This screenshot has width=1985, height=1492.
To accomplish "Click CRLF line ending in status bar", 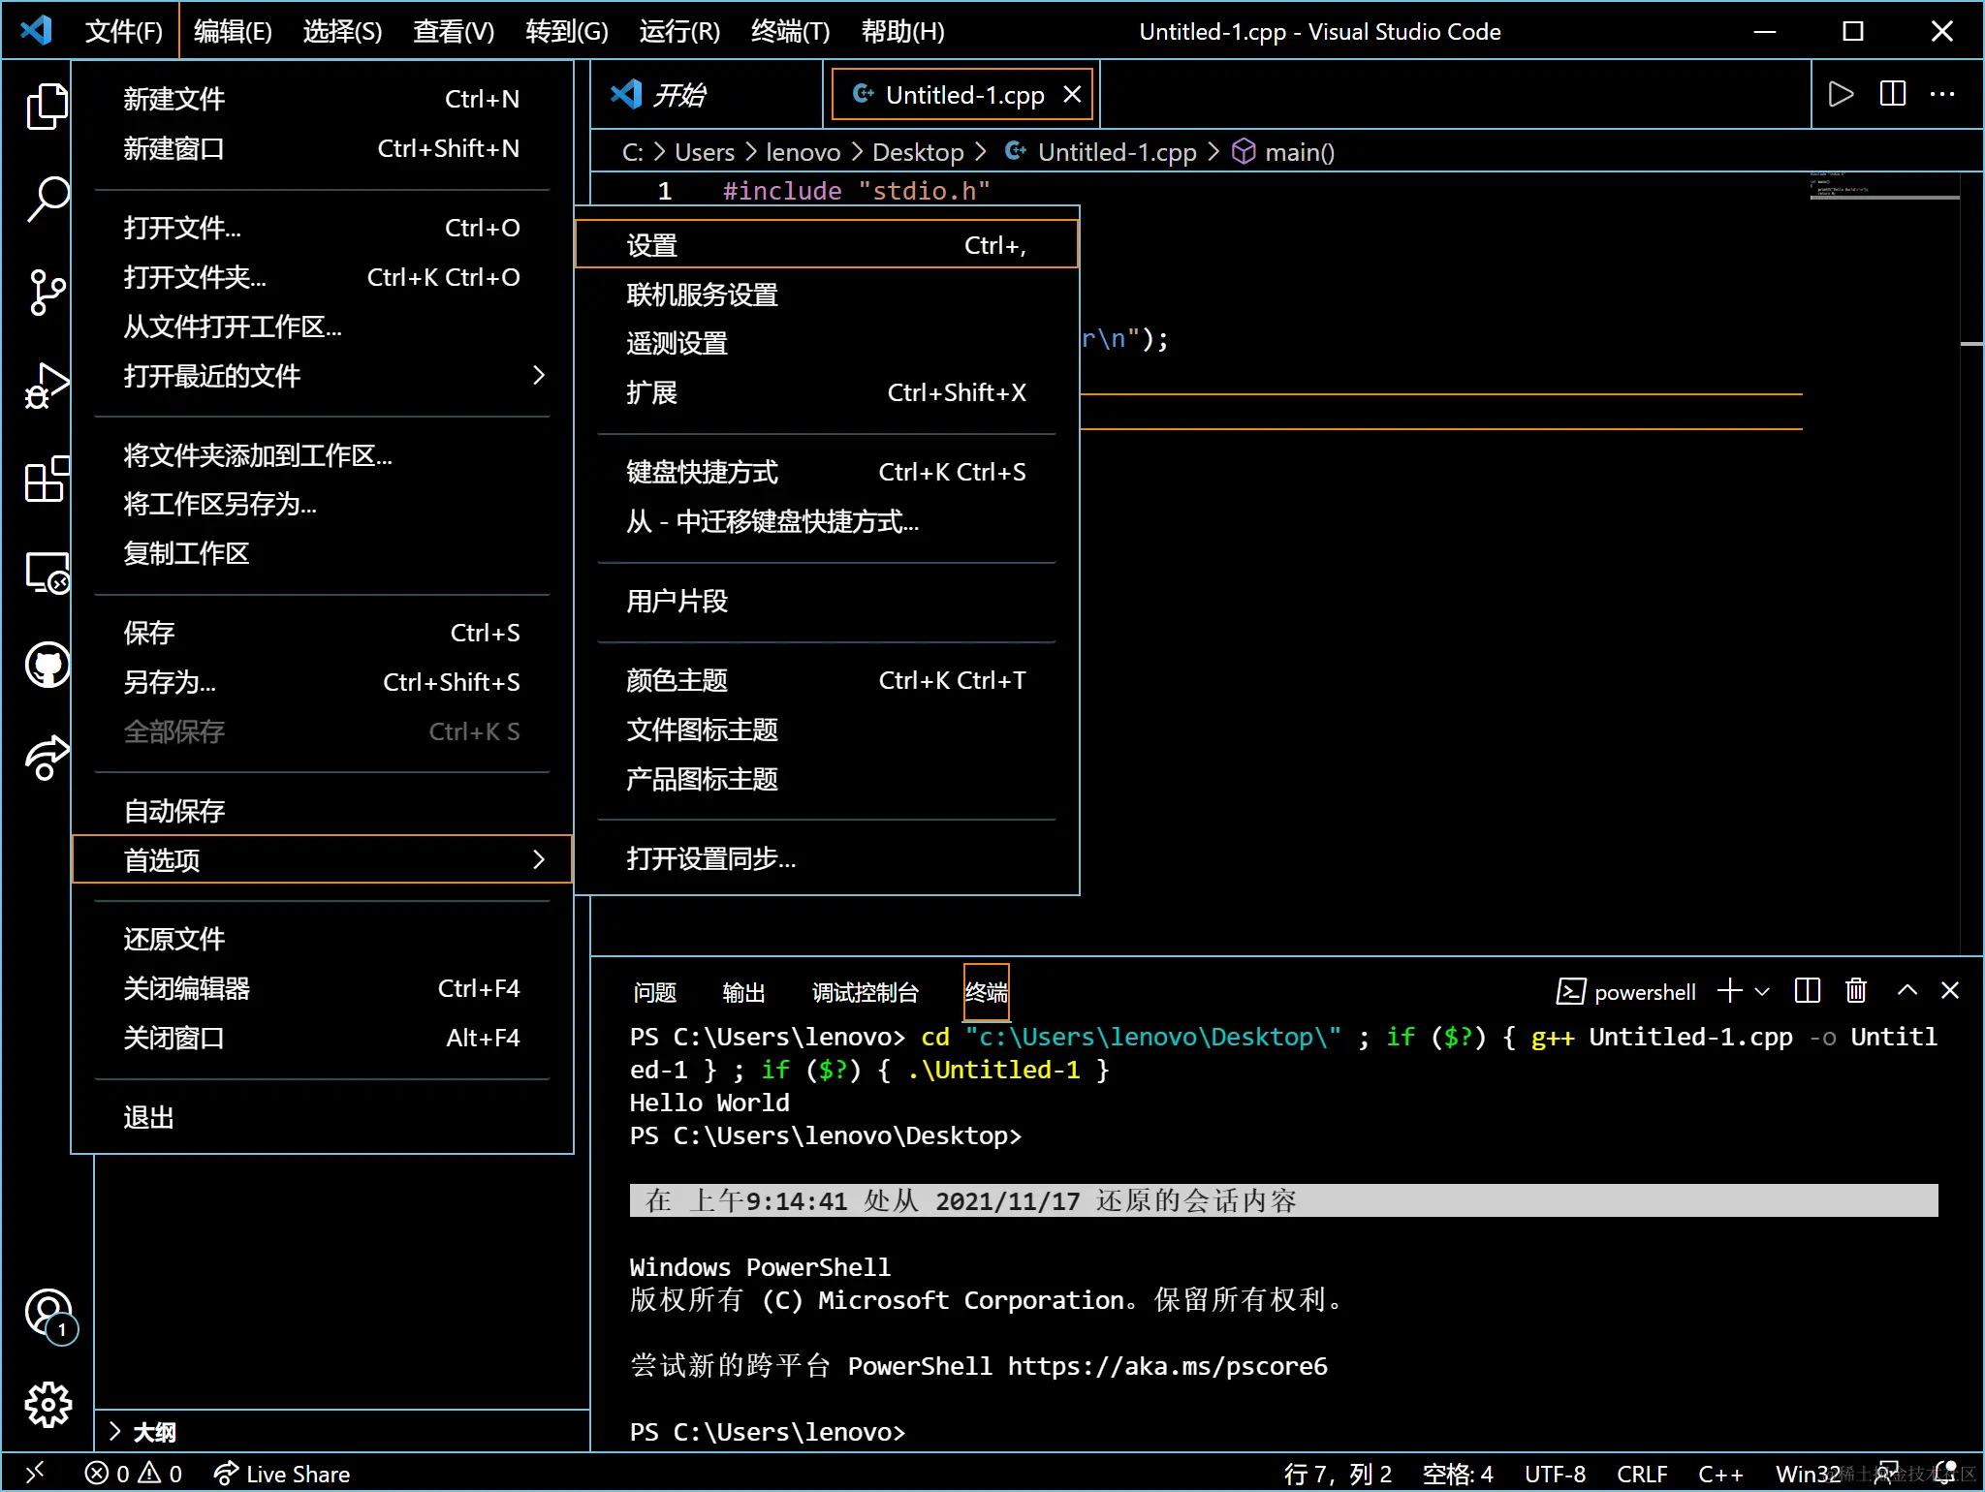I will (1641, 1474).
